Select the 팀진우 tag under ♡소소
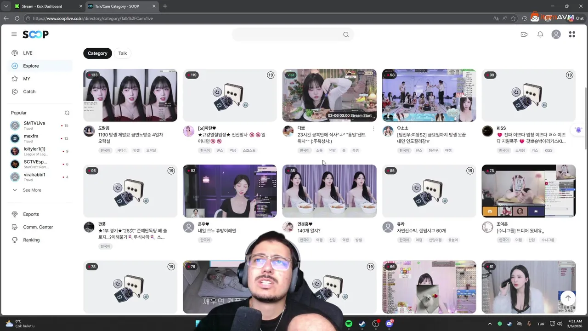The image size is (588, 331). click(x=434, y=150)
